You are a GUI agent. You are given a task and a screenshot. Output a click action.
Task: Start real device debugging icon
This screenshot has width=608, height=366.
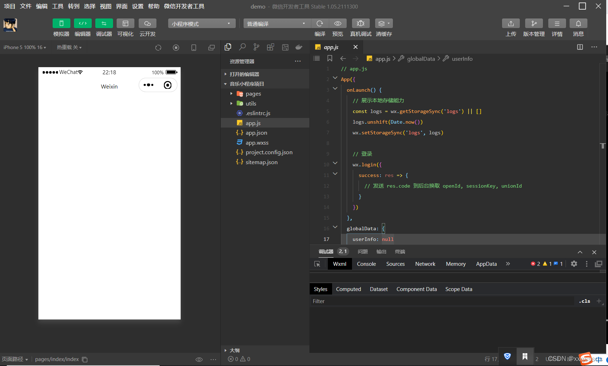(x=361, y=23)
